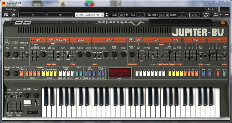Click the Panic button
The image size is (232, 123).
coord(211,10)
